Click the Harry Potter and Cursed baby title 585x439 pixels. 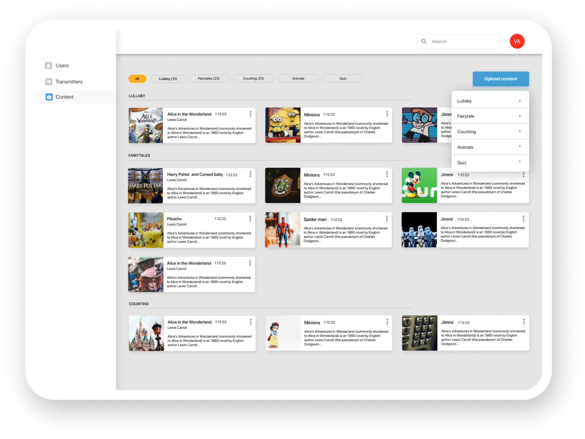195,174
